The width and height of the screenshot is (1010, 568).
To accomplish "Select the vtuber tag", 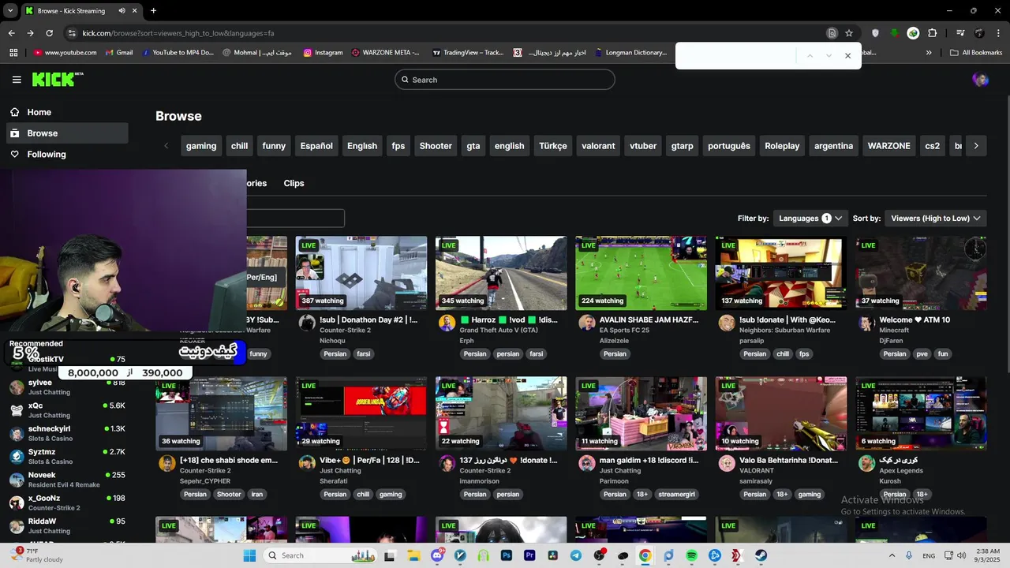I will click(x=643, y=146).
